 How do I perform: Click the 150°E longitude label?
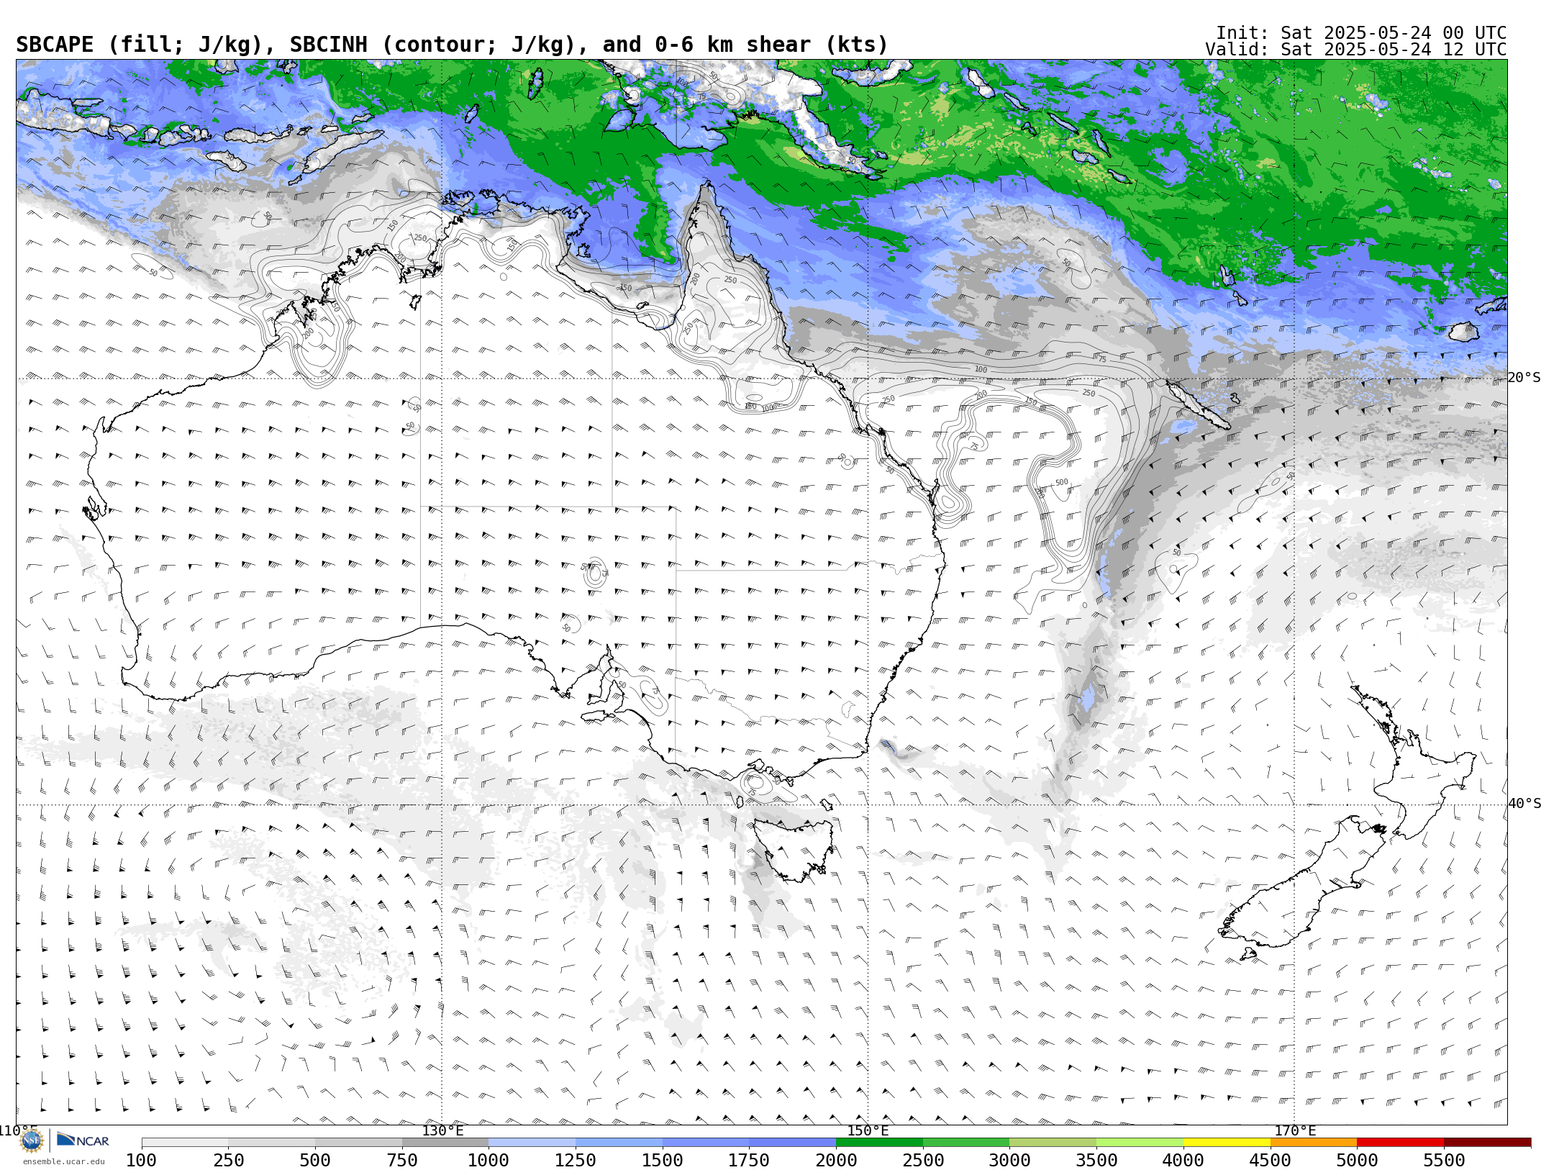[x=868, y=1130]
